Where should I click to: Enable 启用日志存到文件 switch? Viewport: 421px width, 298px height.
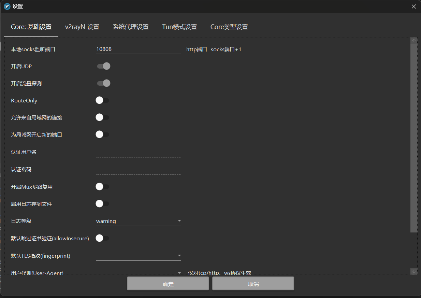pos(102,204)
